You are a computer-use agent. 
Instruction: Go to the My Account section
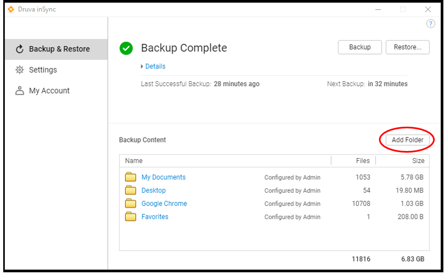coord(49,91)
